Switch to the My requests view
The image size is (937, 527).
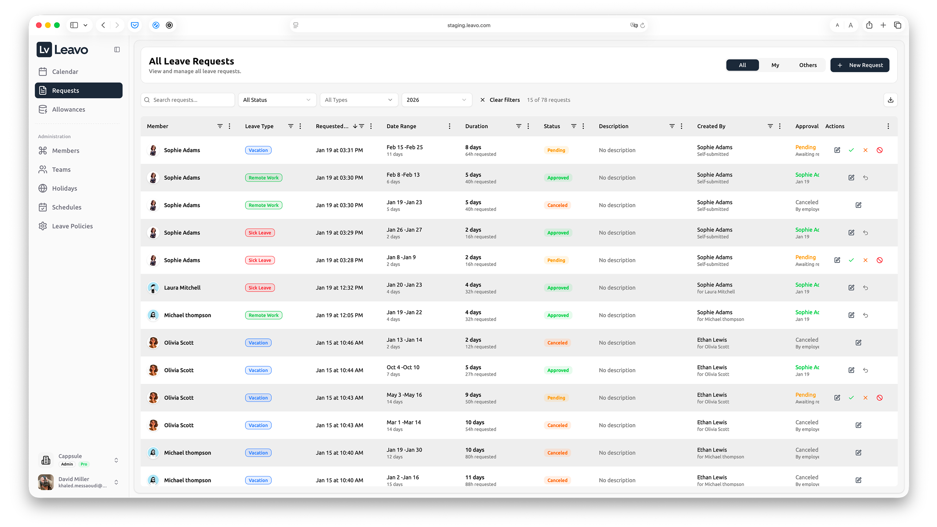point(775,65)
